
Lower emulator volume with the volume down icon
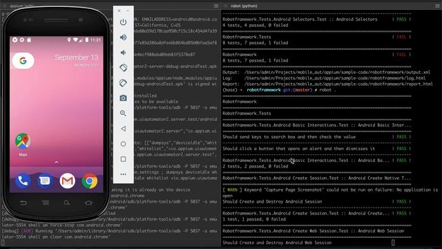123,53
